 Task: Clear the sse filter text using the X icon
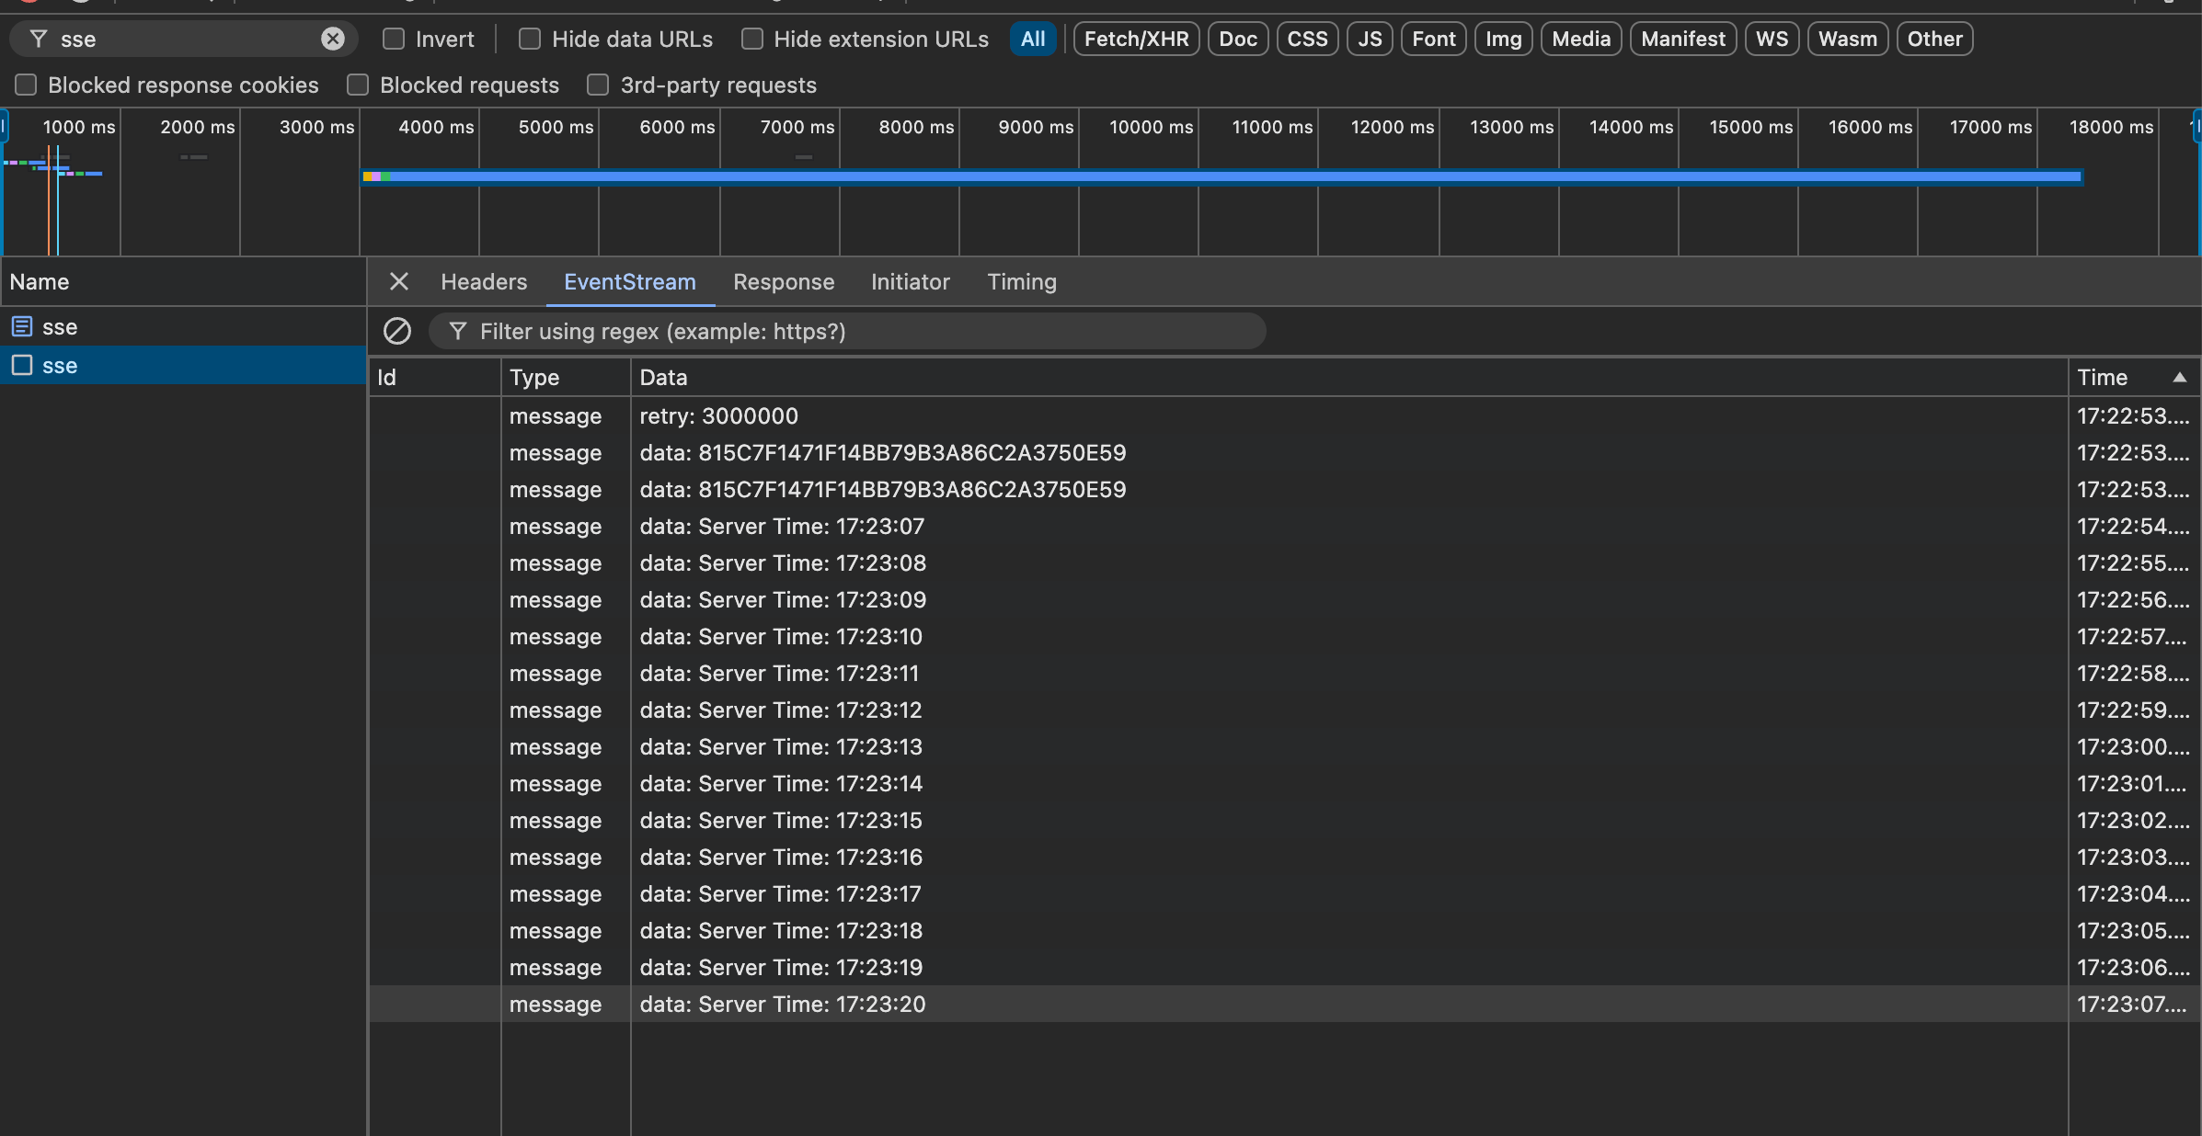[333, 39]
